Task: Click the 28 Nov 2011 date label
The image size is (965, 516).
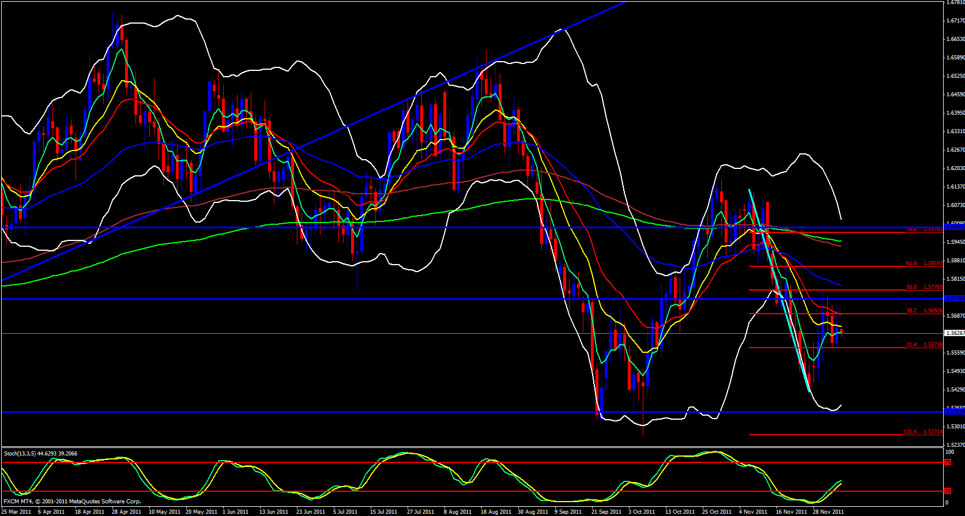Action: pos(828,512)
